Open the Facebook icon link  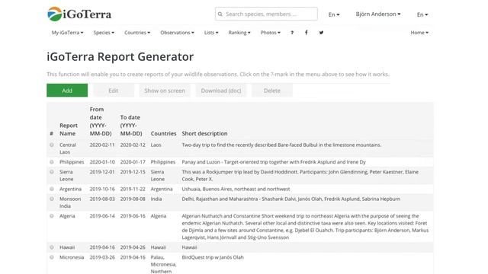[307, 33]
